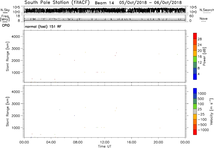Click the '-1000' value on Velocity colorbar
Screen dimensions: 214x148
[x=203, y=130]
